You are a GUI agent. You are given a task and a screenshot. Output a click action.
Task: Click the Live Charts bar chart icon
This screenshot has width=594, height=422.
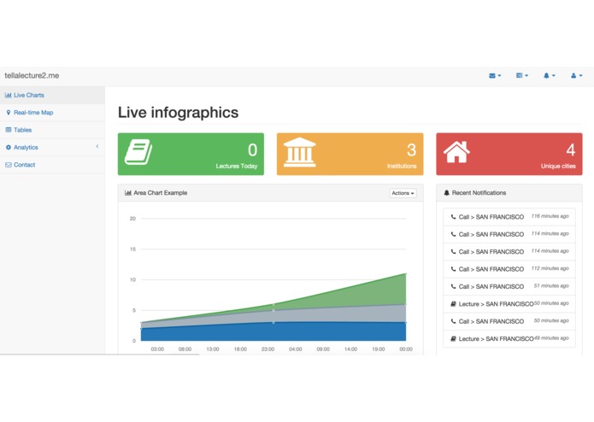(8, 95)
